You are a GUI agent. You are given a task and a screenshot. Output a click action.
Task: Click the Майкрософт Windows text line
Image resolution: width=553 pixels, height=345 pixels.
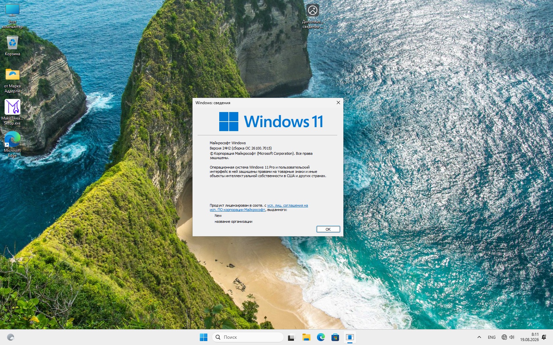(228, 143)
